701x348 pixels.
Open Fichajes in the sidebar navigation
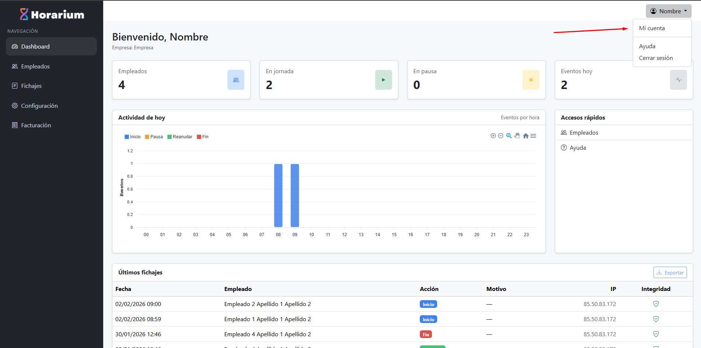click(31, 86)
